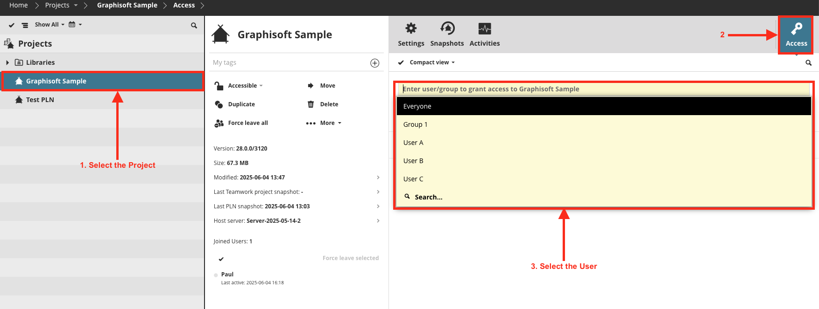This screenshot has height=309, width=819.
Task: Click Home in the breadcrumb
Action: coord(19,5)
